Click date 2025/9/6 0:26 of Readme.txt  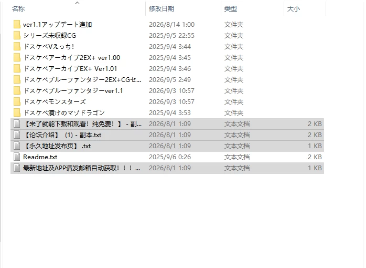coord(170,157)
